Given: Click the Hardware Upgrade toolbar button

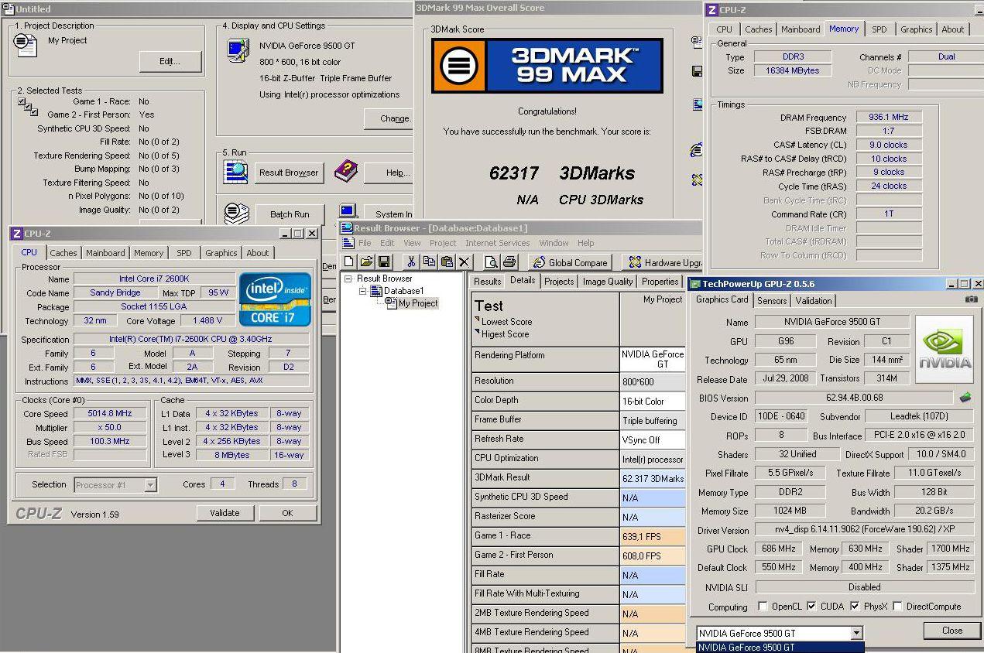Looking at the screenshot, I should tap(664, 262).
